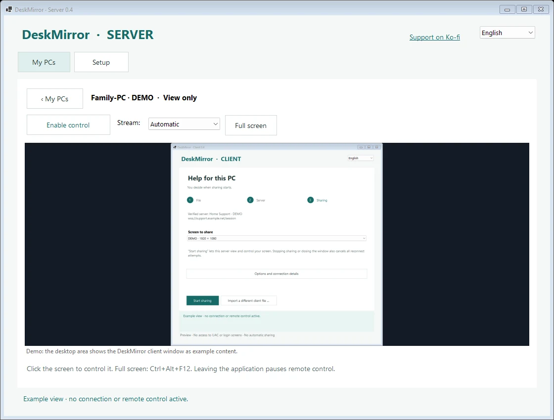554x420 pixels.
Task: Click the remote desktop preview area
Action: point(277,244)
